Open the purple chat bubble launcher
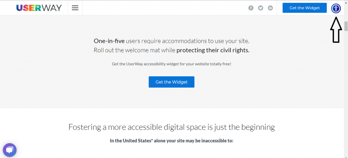 (x=10, y=150)
